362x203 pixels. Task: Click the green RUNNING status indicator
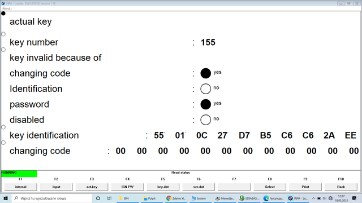(x=19, y=174)
